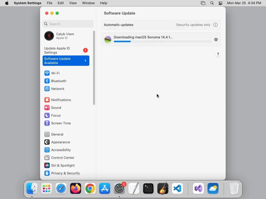
Task: Open Appearance settings
Action: coord(66,142)
